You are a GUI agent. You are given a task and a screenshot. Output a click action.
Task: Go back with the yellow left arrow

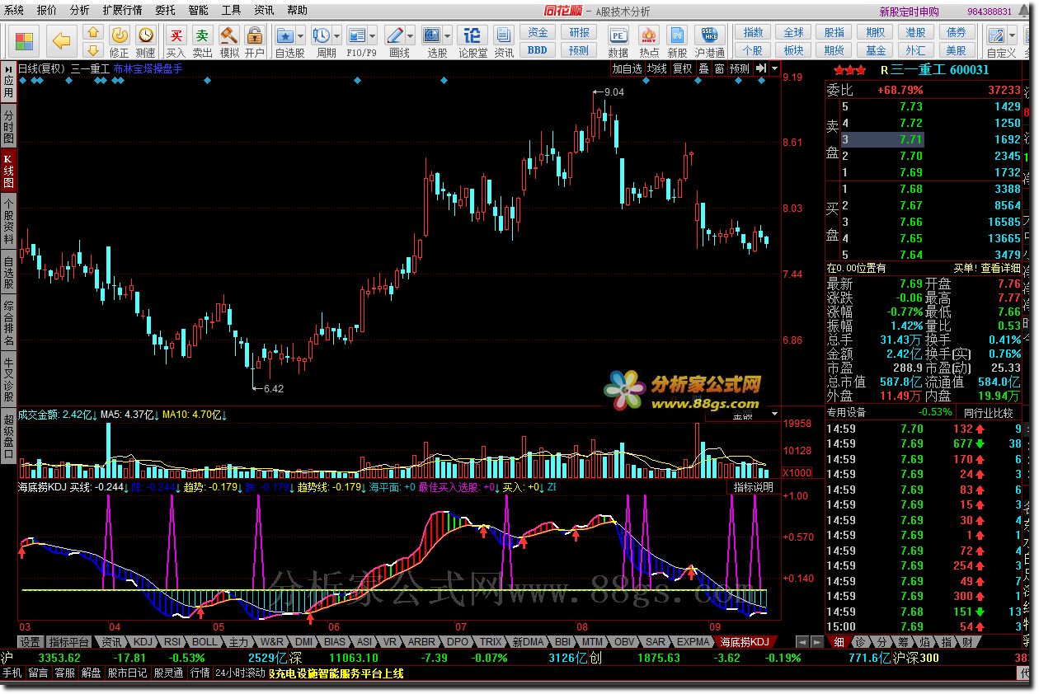(62, 40)
